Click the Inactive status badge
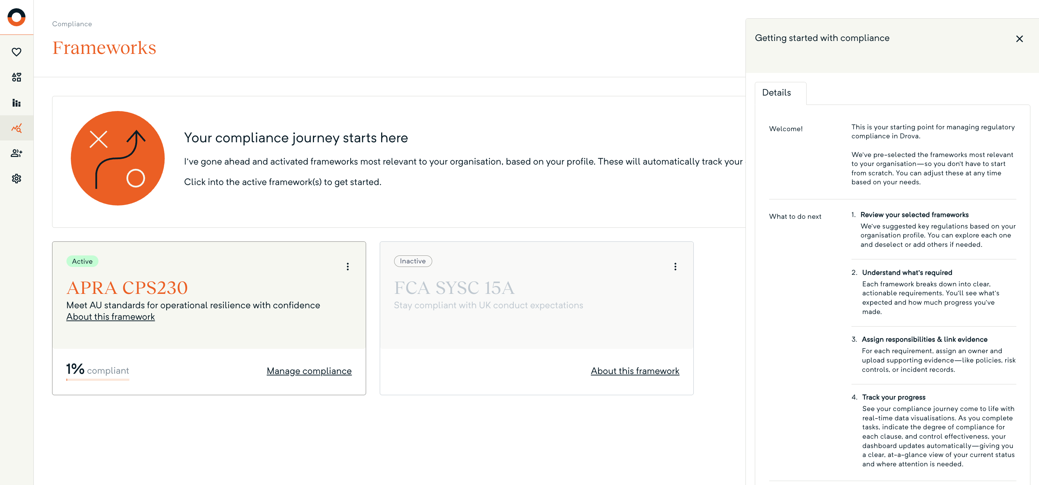 [x=412, y=261]
